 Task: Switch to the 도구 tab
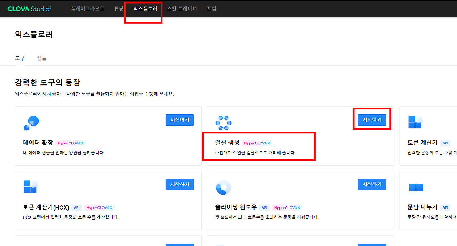point(20,58)
